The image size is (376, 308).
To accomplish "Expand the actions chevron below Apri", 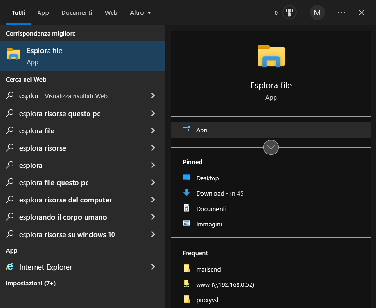I will click(x=271, y=147).
